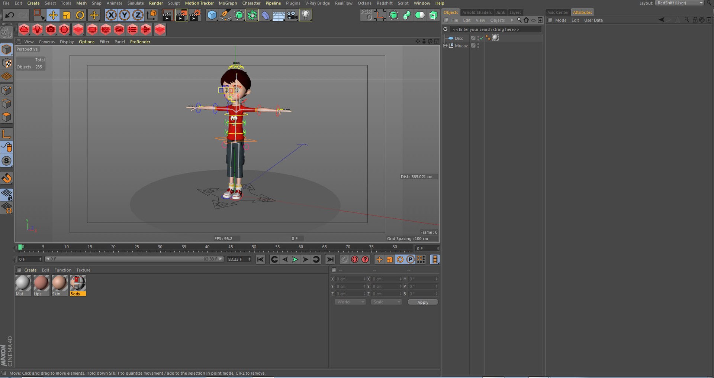Screen dimensions: 714x378
Task: Toggle visibility dots of Disc object
Action: click(x=478, y=38)
